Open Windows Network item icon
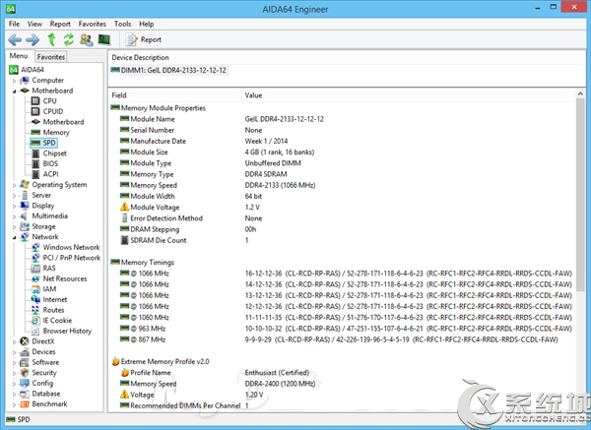The width and height of the screenshot is (591, 430). point(35,247)
